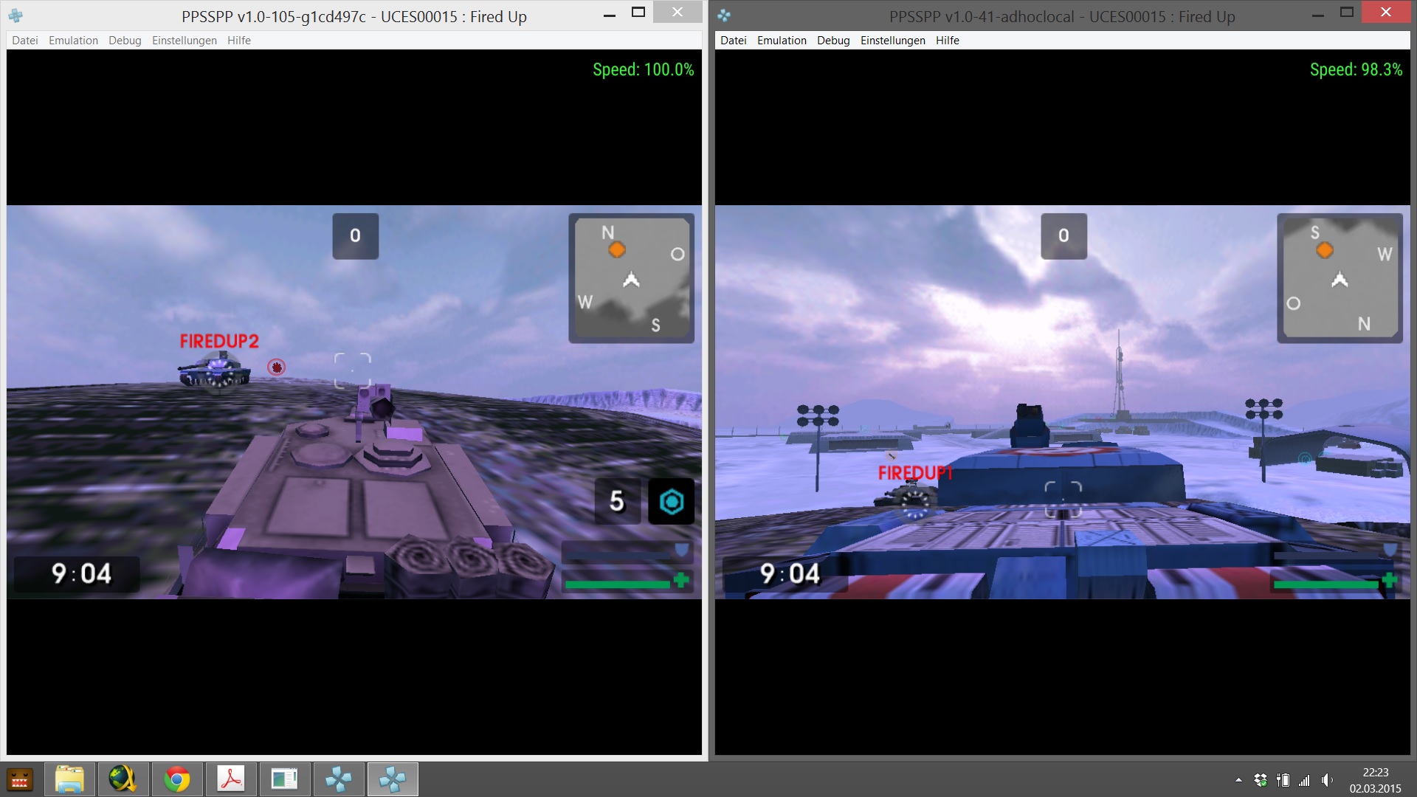The width and height of the screenshot is (1417, 797).
Task: Click the red target marker near FIREDUP2 tank
Action: click(276, 367)
